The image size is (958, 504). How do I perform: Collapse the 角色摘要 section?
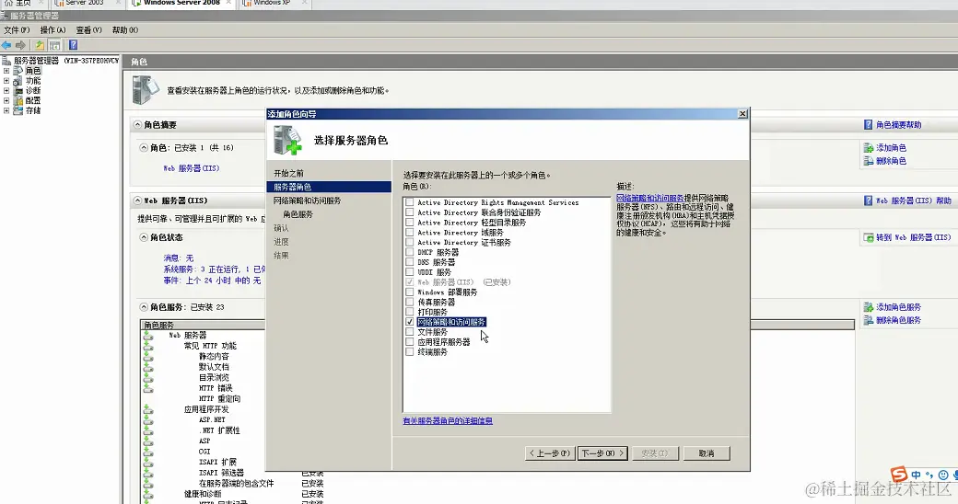(x=137, y=124)
